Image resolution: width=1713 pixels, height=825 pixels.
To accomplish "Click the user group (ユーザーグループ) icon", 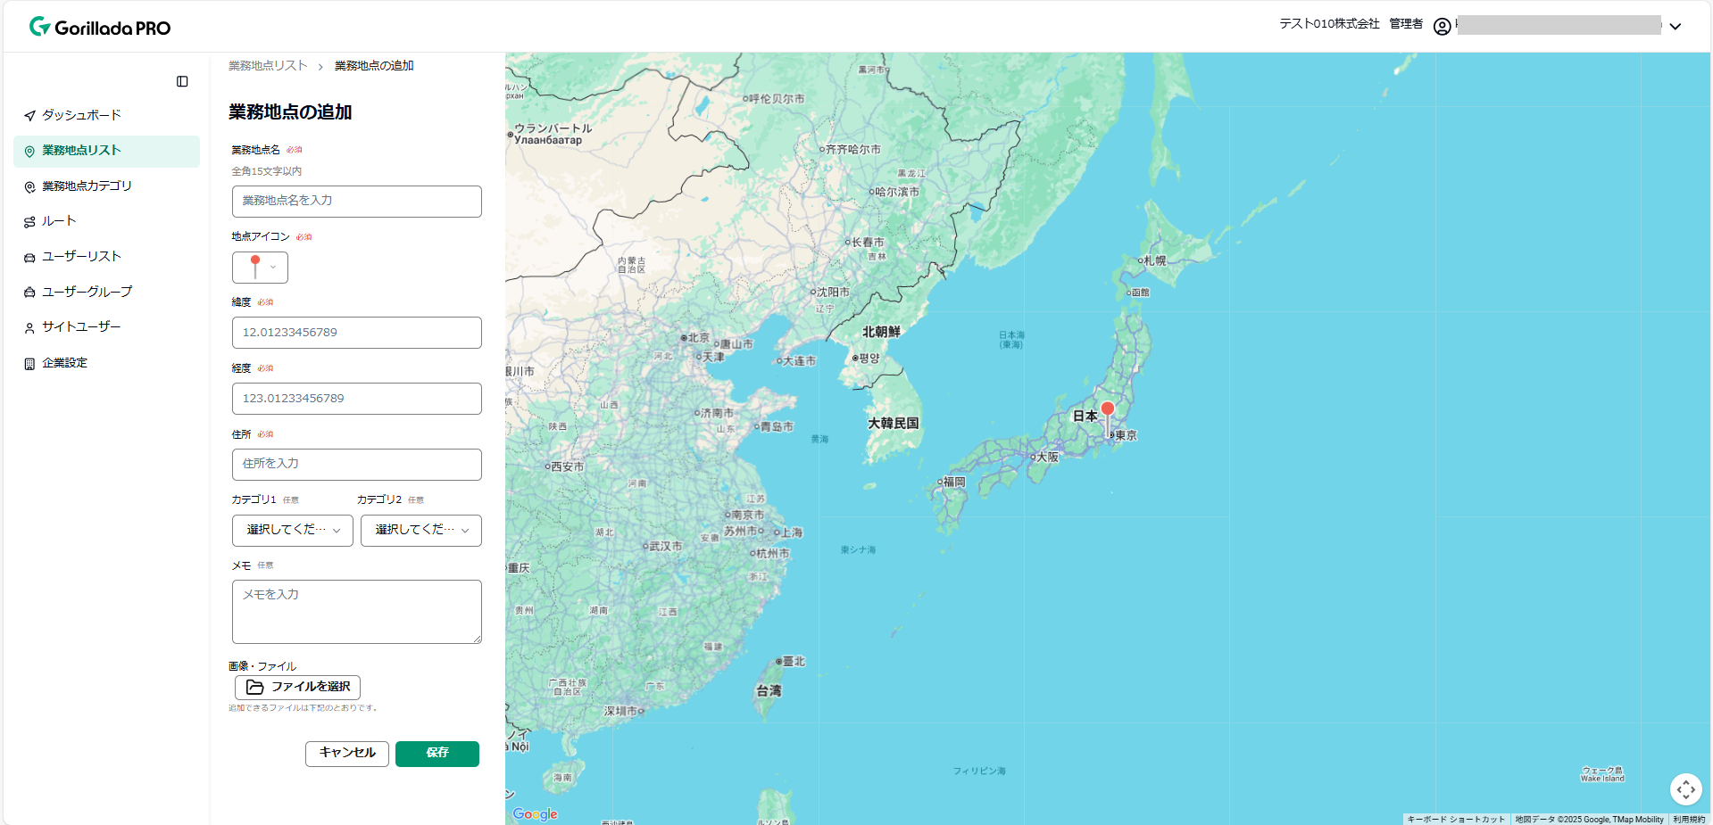I will [28, 292].
